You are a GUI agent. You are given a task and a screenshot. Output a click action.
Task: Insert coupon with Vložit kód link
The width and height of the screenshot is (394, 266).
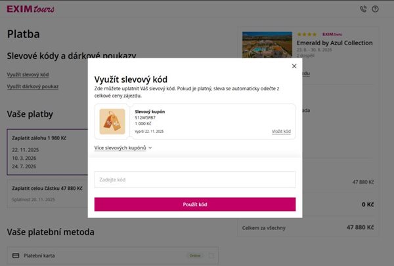pyautogui.click(x=281, y=132)
